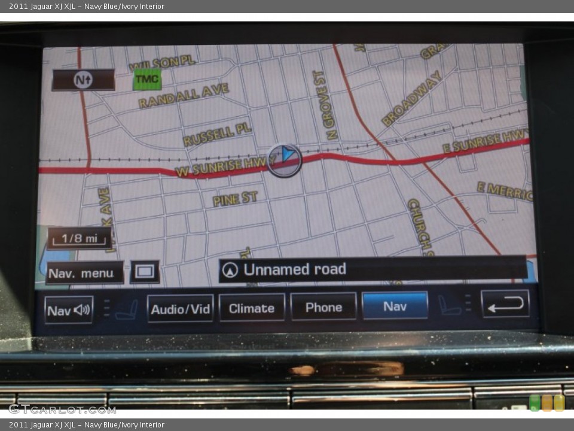Tap the blue vehicle position arrow
The height and width of the screenshot is (431, 574).
[x=288, y=154]
